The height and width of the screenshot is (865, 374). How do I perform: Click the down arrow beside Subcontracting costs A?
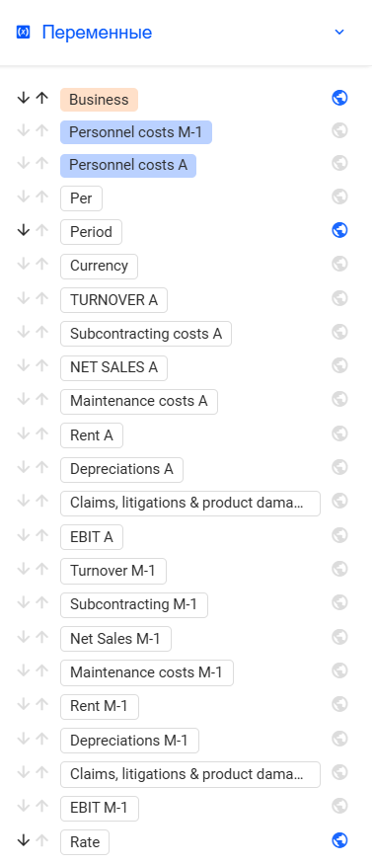pyautogui.click(x=23, y=332)
